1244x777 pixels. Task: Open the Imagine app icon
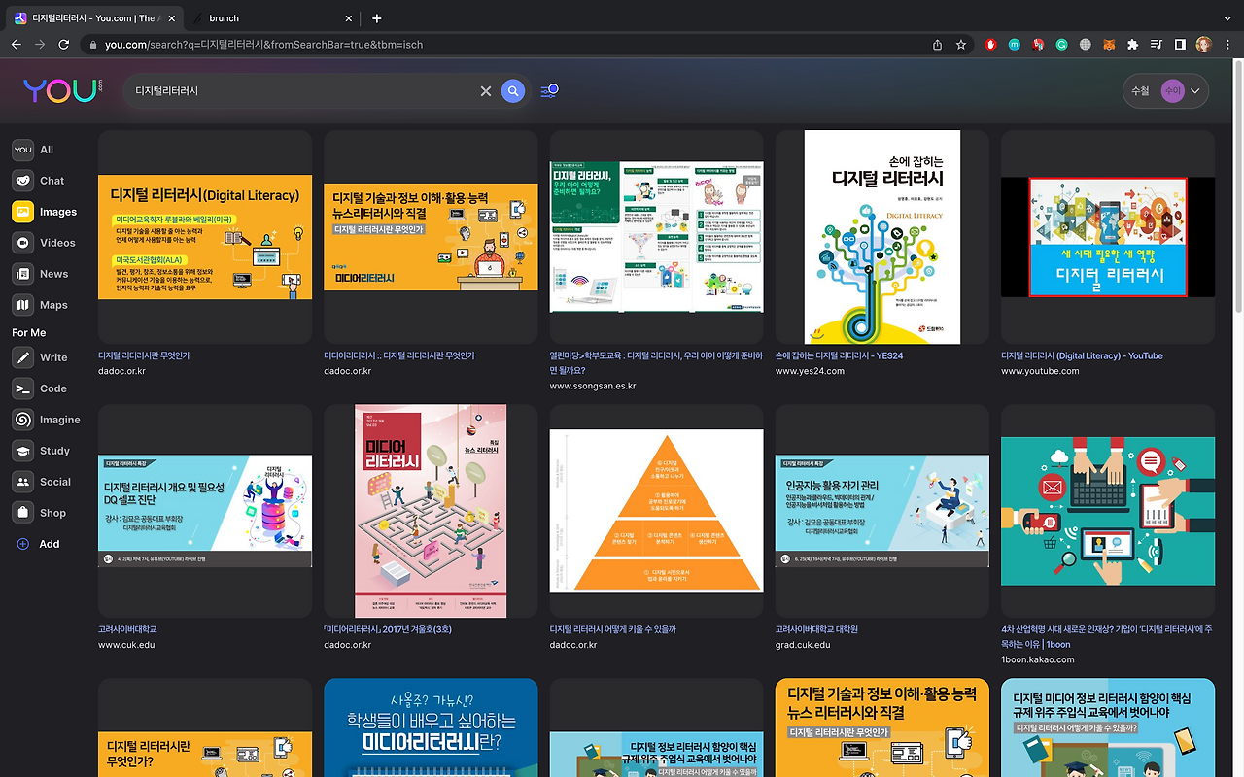coord(23,420)
